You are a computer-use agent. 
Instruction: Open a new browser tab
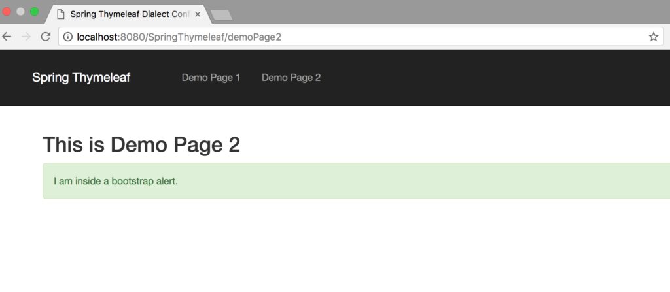pyautogui.click(x=222, y=14)
